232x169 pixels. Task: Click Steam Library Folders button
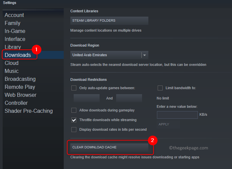click(109, 21)
